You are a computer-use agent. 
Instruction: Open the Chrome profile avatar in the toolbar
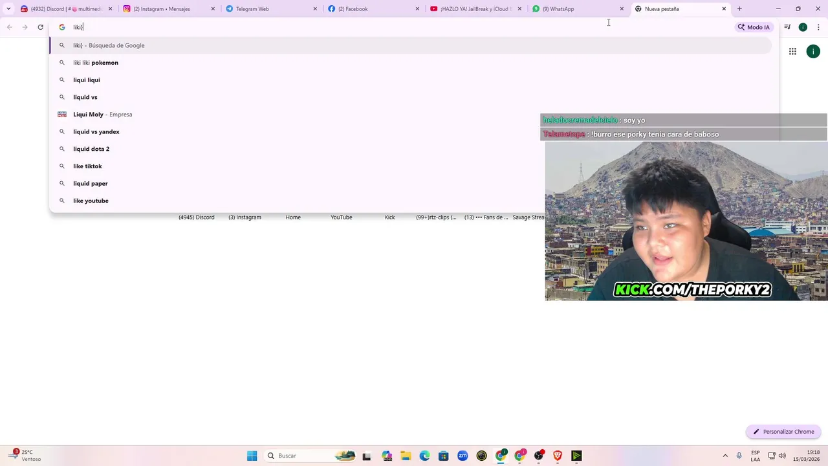803,27
